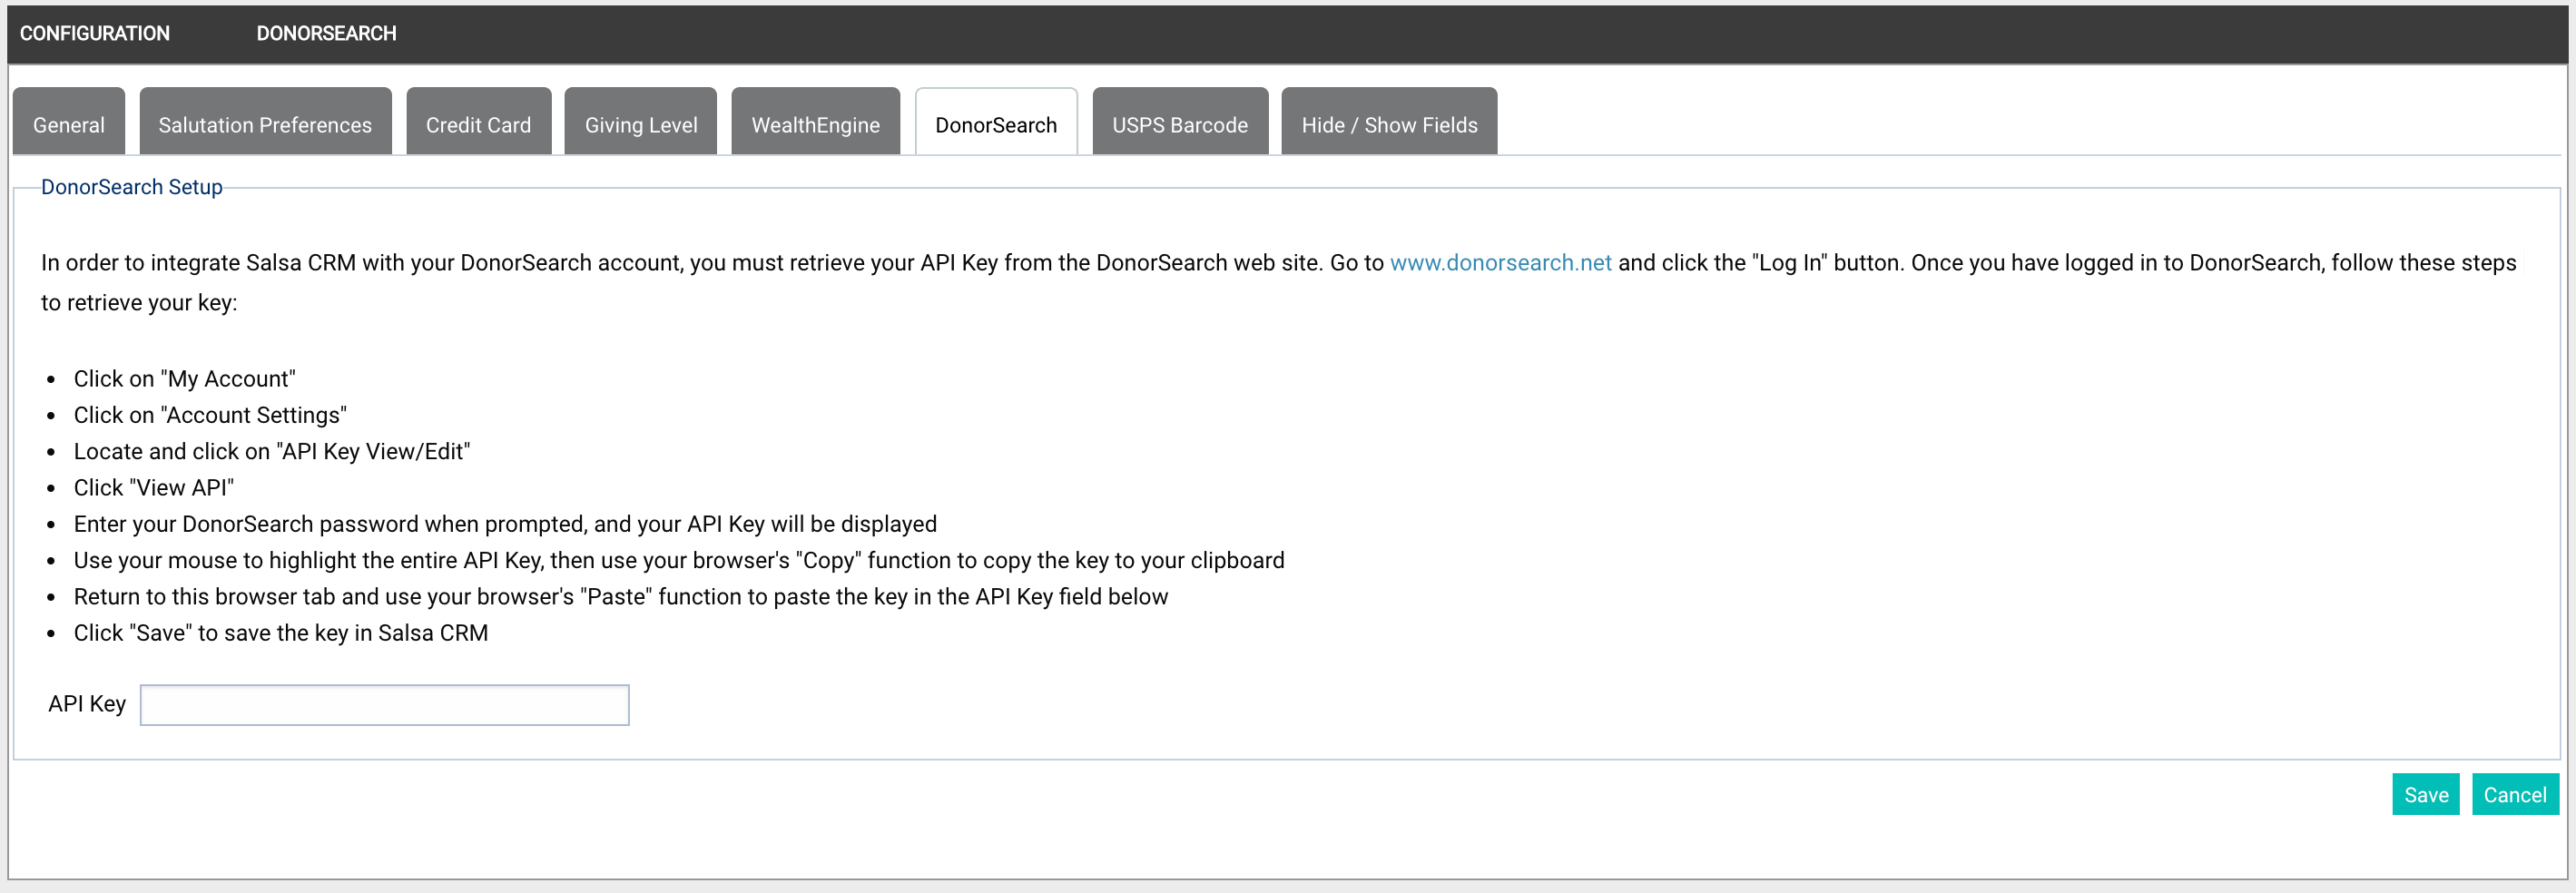This screenshot has height=893, width=2576.
Task: Click the 'Click "View API"' instruction line
Action: 154,488
